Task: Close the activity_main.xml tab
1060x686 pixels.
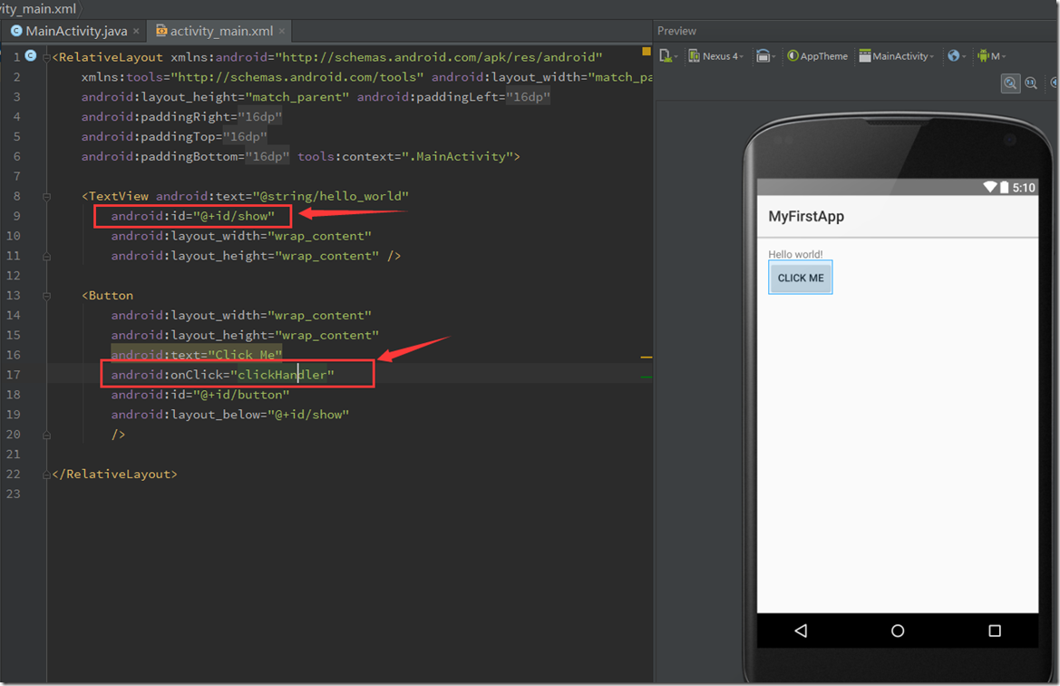Action: (282, 31)
